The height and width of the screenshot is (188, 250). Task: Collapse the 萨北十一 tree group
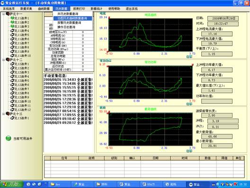3,14
